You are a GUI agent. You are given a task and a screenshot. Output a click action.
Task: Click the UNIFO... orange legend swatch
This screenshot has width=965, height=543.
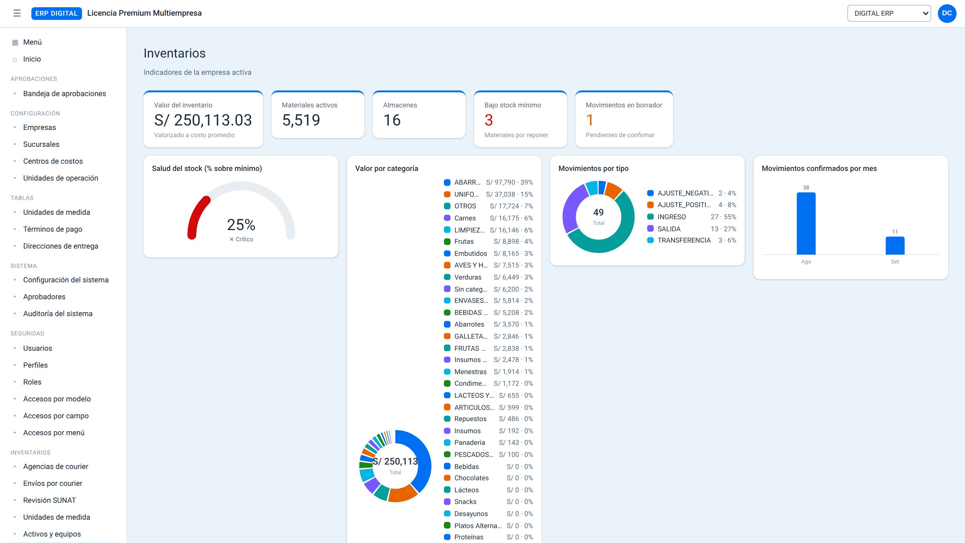447,195
